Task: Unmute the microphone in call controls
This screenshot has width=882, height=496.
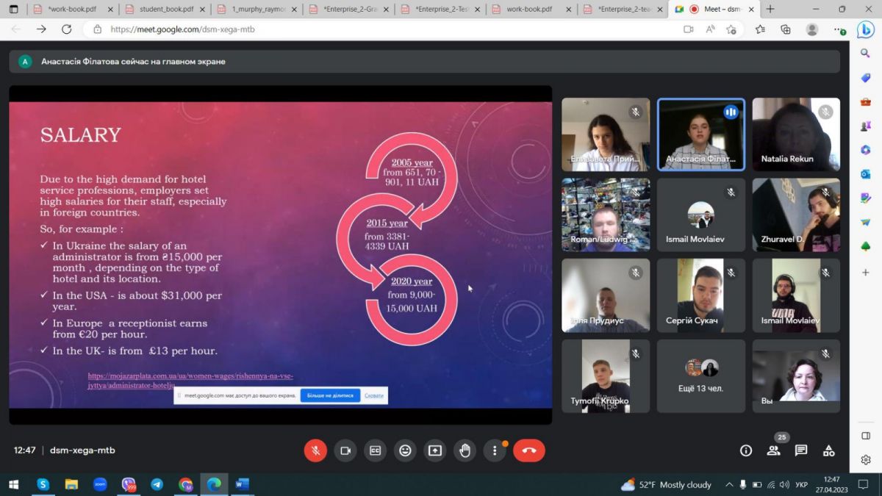Action: (x=315, y=450)
